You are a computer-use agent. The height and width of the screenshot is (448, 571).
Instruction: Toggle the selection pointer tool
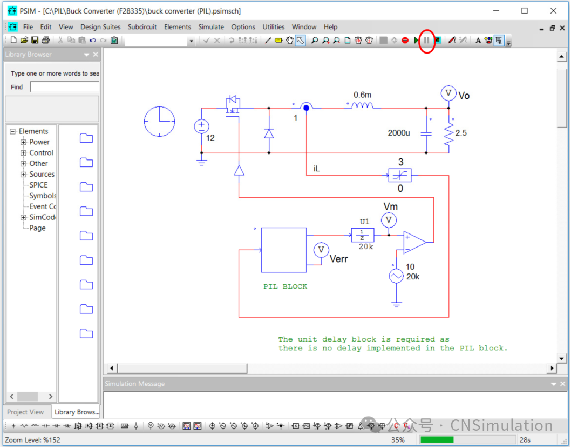[298, 40]
